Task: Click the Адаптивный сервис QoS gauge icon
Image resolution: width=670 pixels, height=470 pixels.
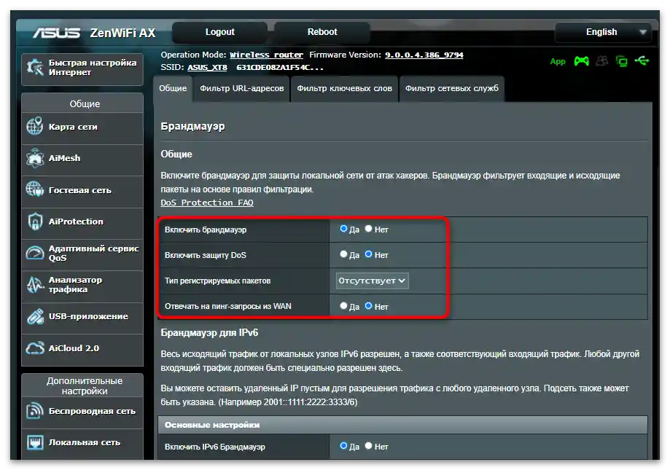Action: (35, 253)
